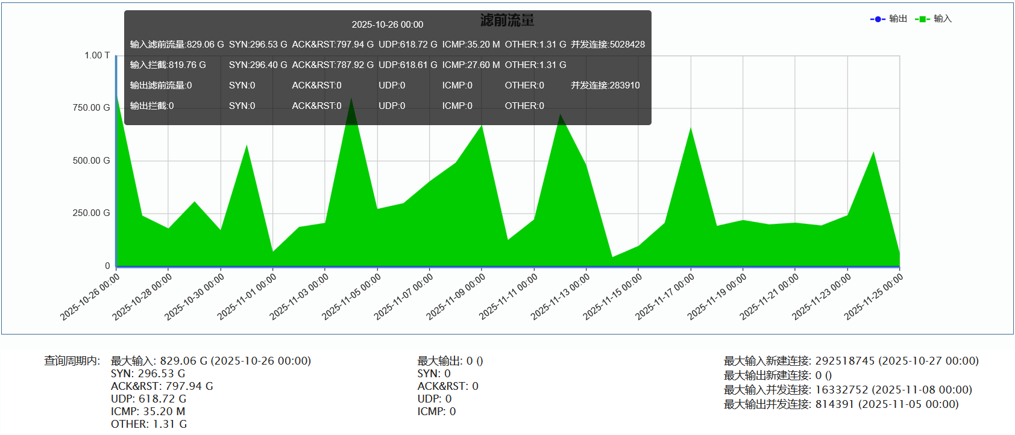This screenshot has height=435, width=1015.
Task: Click the 250.00 G y-axis label
Action: (92, 213)
